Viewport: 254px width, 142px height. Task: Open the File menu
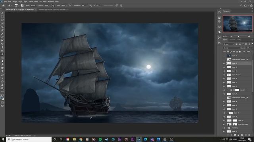pyautogui.click(x=6, y=2)
